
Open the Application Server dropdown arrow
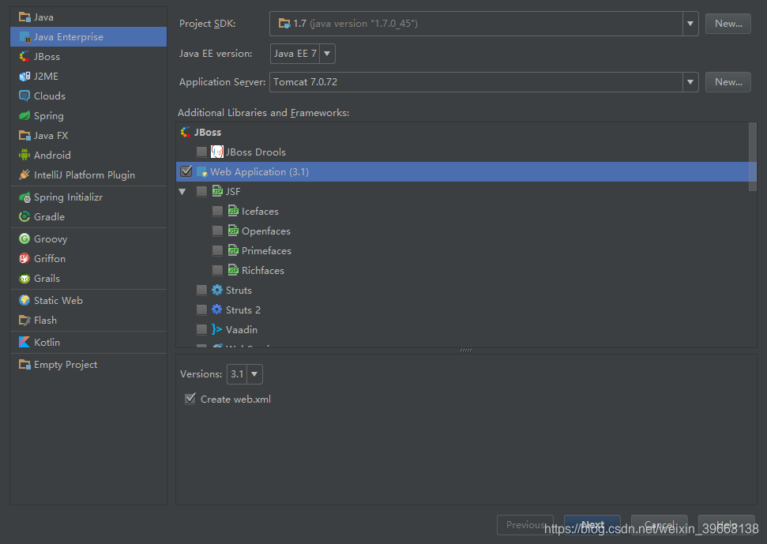tap(690, 82)
